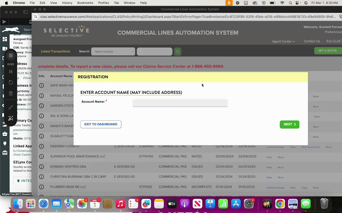Click the site information icon in address bar
The image size is (342, 213).
(36, 17)
